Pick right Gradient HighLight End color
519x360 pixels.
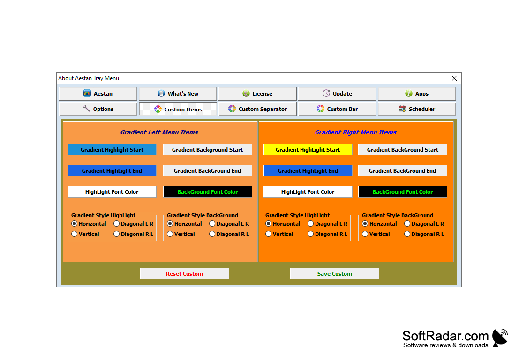click(x=308, y=171)
